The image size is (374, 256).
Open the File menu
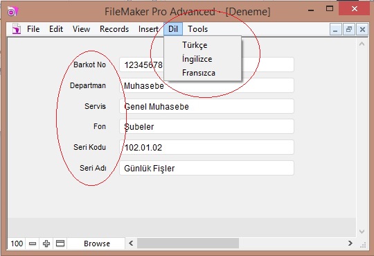33,29
